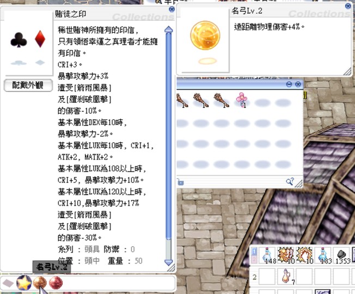Click the empty gray diamond slot
Viewport: 355px width, 294px height.
pos(9,283)
